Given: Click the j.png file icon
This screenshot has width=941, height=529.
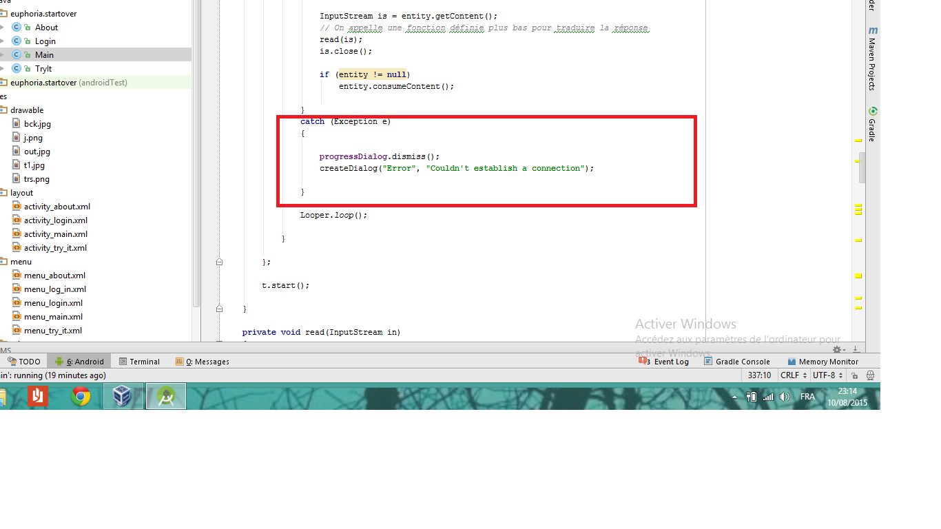Looking at the screenshot, I should 17,138.
